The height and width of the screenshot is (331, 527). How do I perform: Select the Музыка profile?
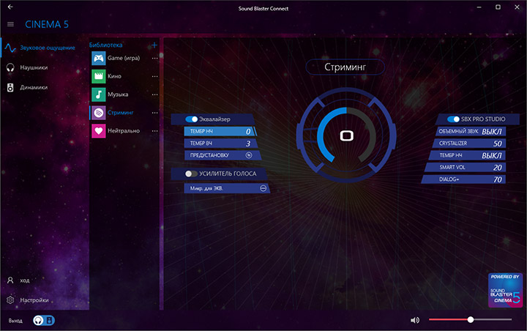(118, 94)
